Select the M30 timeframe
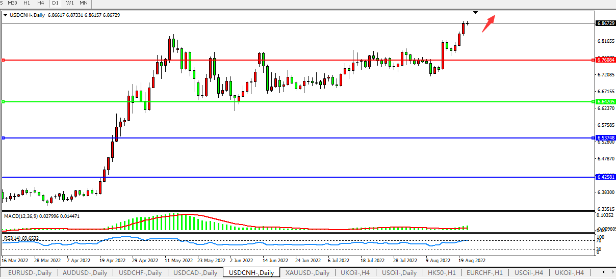Screen dimensions: 616x279 (13, 3)
